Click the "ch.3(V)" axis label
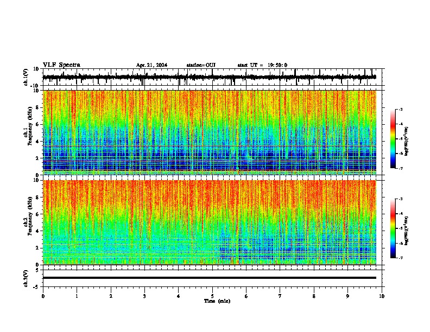This screenshot has width=430, height=332. click(x=26, y=278)
